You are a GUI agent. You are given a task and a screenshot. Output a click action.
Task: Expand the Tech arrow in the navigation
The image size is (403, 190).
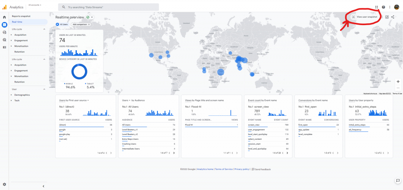click(11, 100)
